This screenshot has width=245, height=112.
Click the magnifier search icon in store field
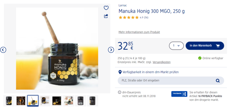[x=218, y=81]
